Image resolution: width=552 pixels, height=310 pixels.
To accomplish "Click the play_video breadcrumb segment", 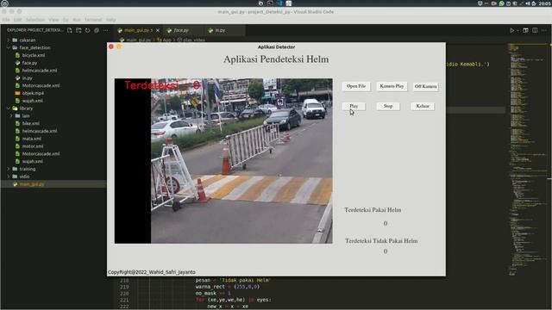I will [x=194, y=40].
